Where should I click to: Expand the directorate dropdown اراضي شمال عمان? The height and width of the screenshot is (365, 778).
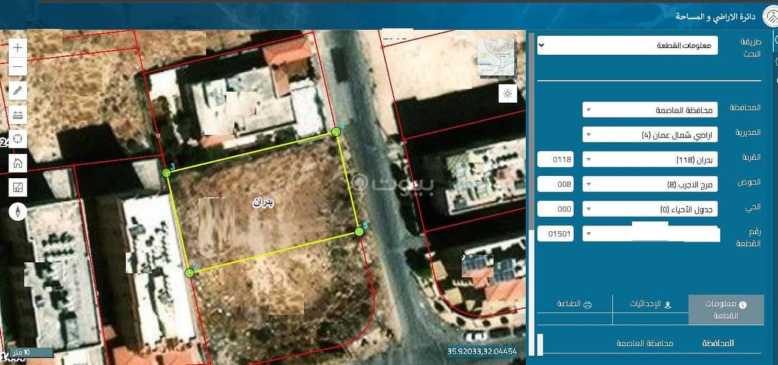[x=649, y=134]
